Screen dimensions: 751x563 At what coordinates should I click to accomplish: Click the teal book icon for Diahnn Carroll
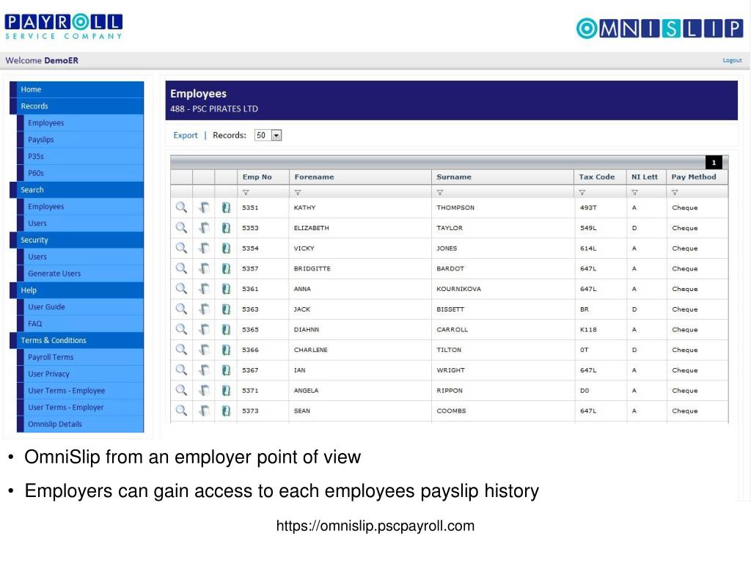[x=226, y=329]
